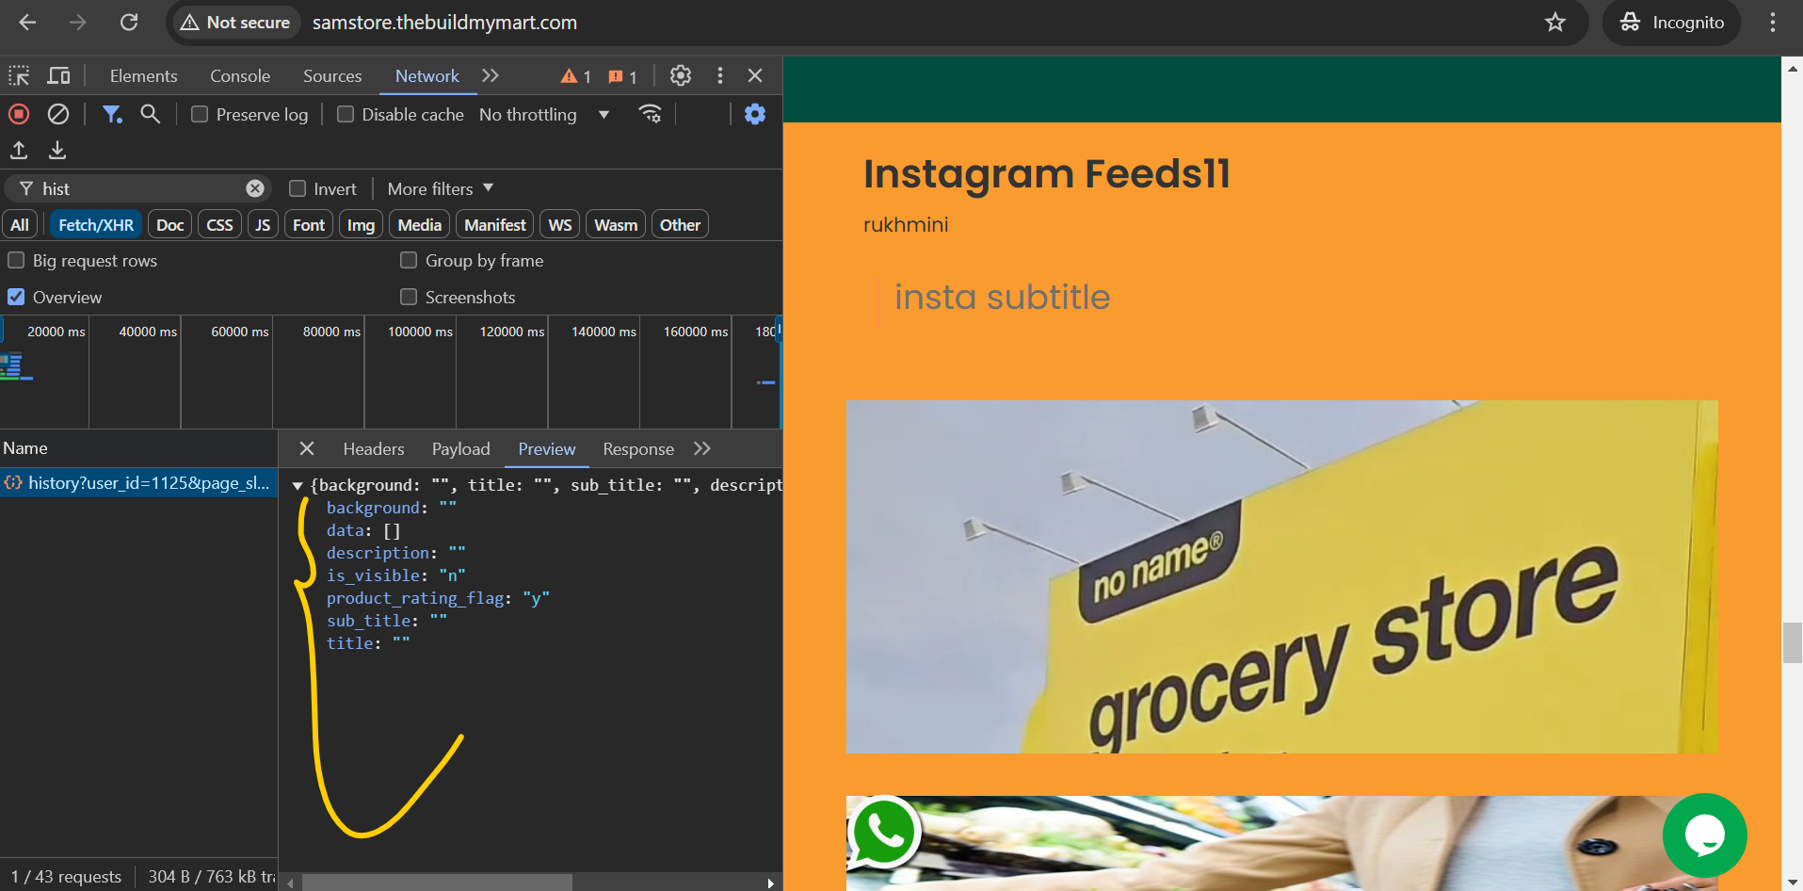Open DevTools settings gear
Screen dimensions: 1803x891
point(681,75)
